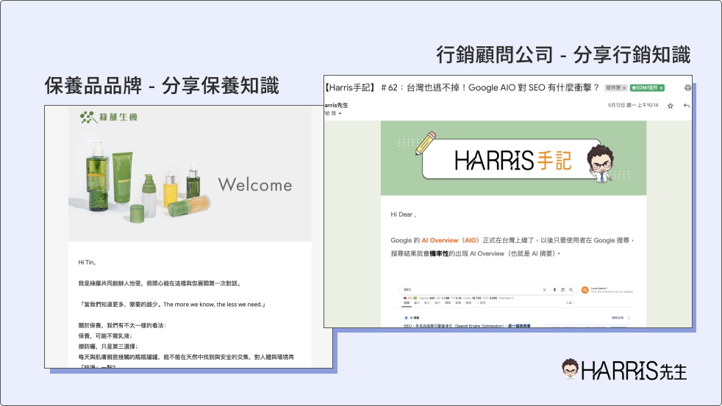Click the 綠藤生機 logo in the left email
The width and height of the screenshot is (722, 406).
[x=108, y=117]
